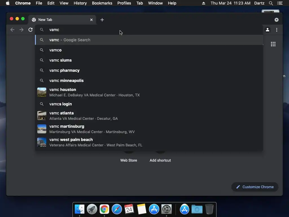The image size is (289, 217).
Task: Click the date and time in menu bar
Action: 230,3
